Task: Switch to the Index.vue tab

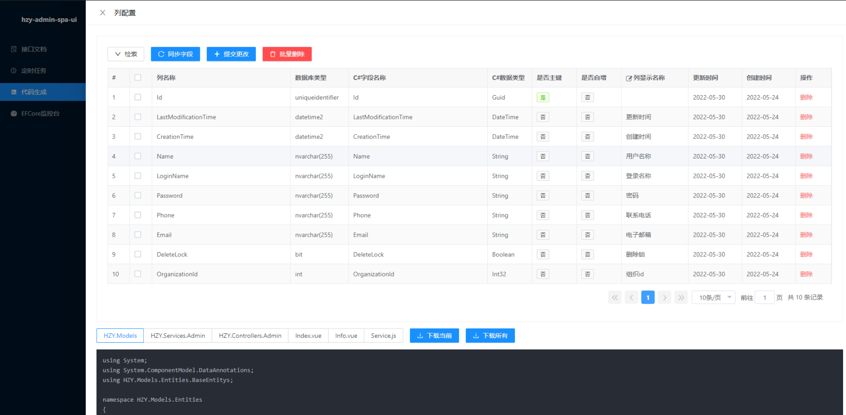Action: tap(308, 336)
